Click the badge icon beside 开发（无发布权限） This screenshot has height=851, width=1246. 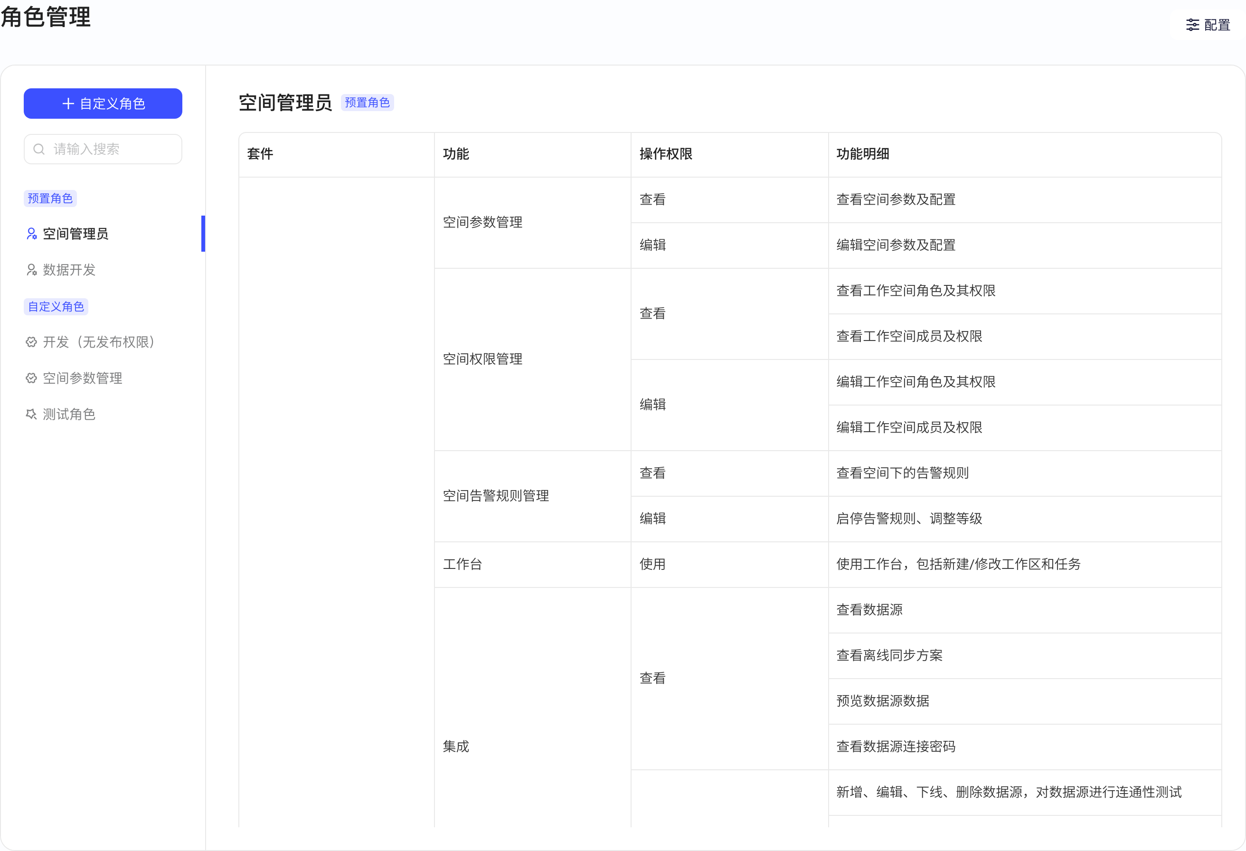pos(32,342)
